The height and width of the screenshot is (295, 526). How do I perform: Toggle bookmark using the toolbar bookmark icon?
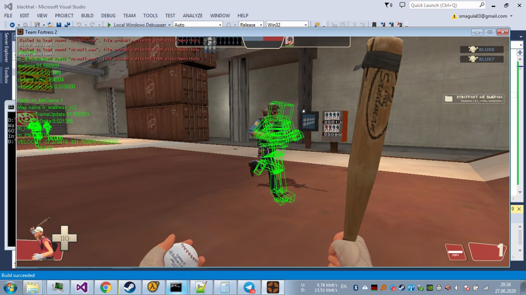374,25
